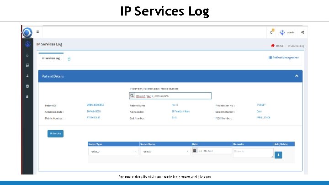329x185 pixels.
Task: Open the calendar icon in Date column
Action: tap(195, 151)
